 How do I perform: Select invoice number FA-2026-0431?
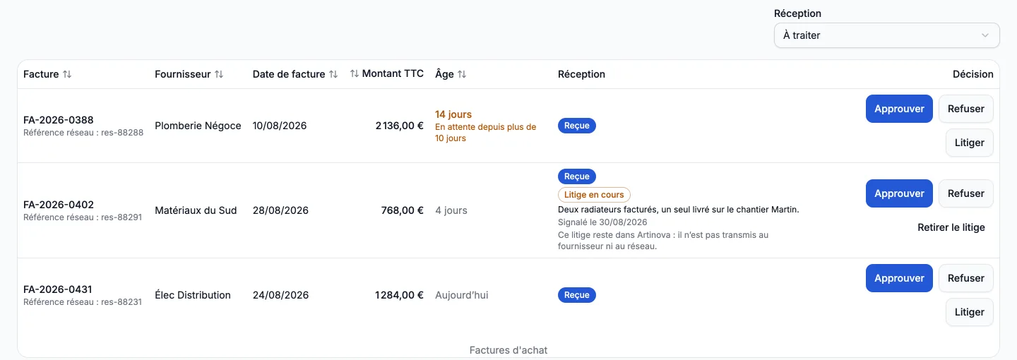tap(58, 289)
